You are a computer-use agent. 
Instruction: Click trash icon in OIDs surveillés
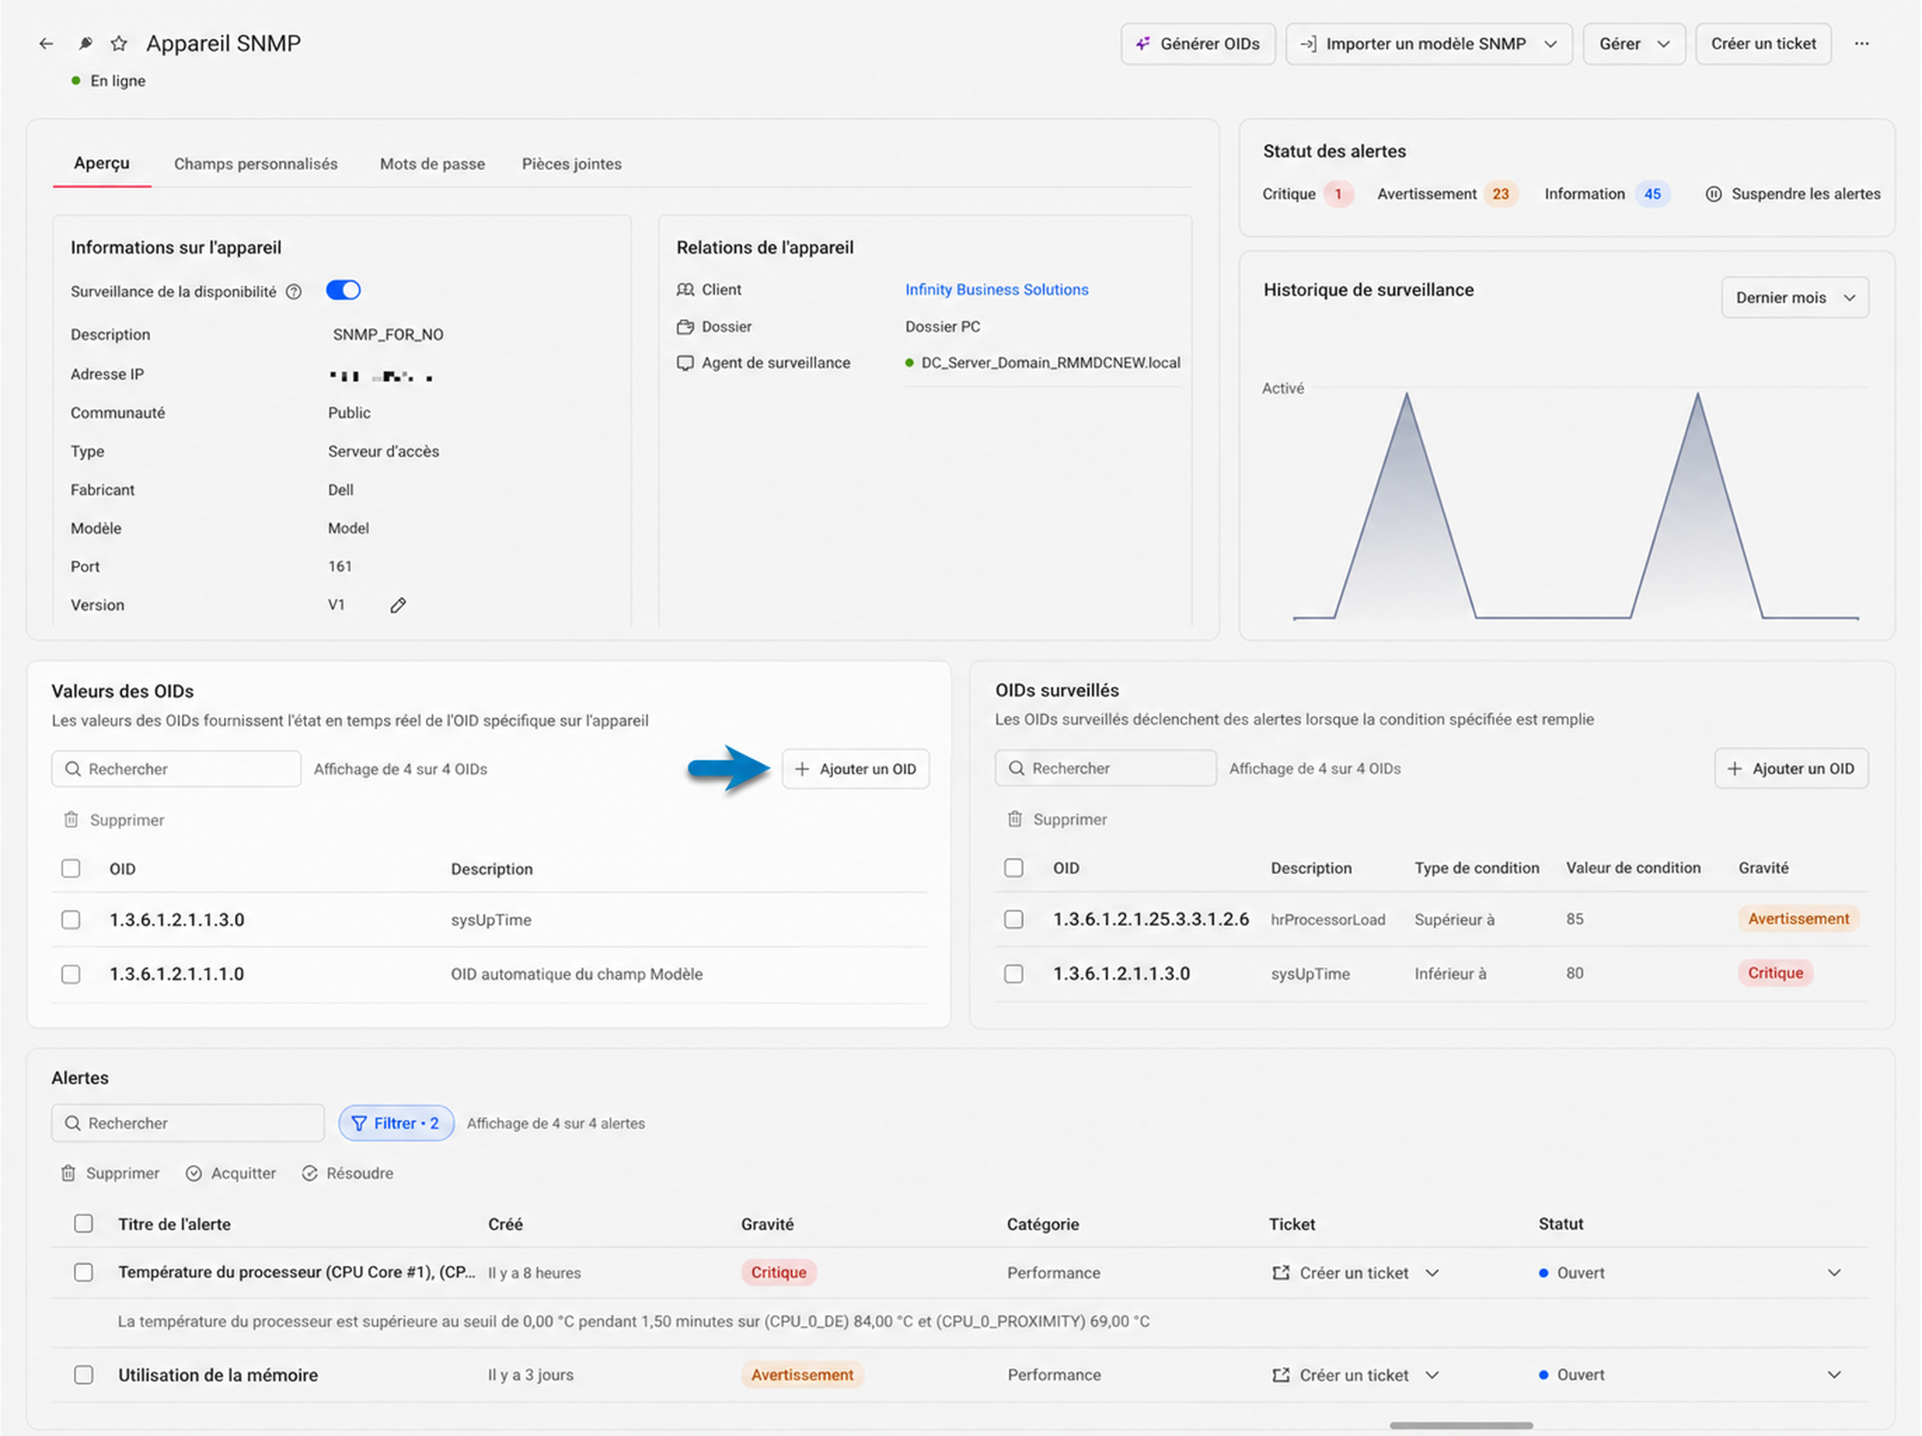pos(1014,819)
